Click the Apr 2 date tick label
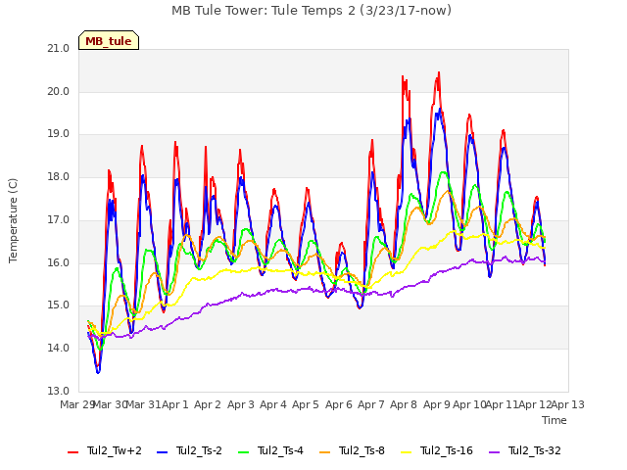 click(208, 404)
